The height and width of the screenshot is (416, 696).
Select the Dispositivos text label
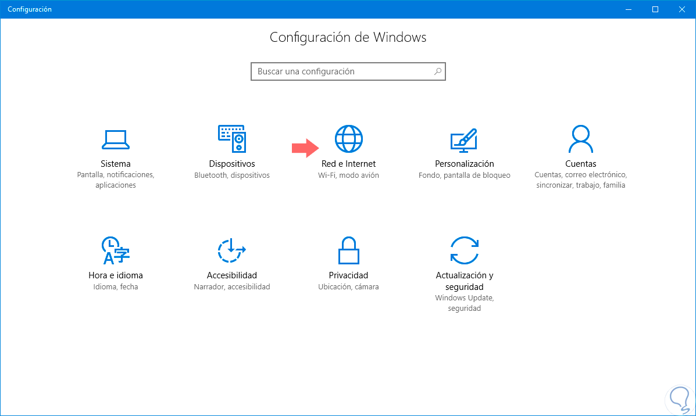[232, 164]
